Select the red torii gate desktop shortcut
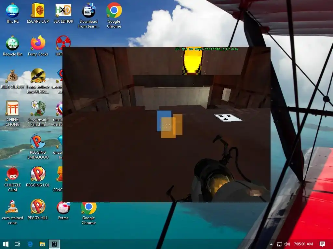 coord(12,114)
